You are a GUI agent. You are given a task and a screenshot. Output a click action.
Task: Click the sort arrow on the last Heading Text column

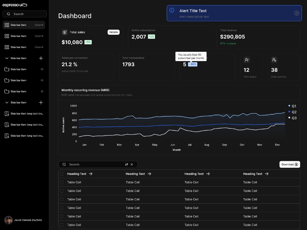(267, 174)
